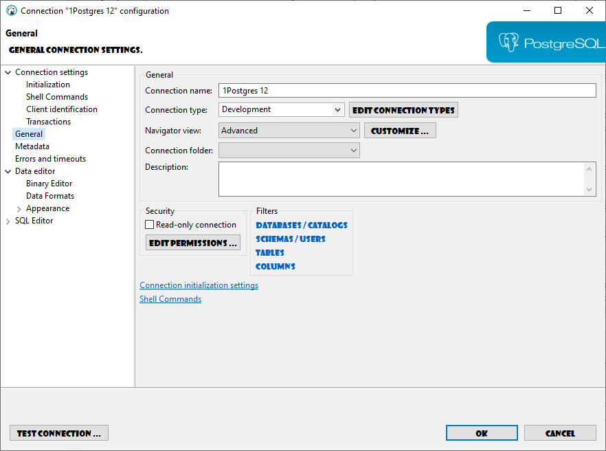This screenshot has height=451, width=606.
Task: Maximize the configuration window
Action: point(558,10)
